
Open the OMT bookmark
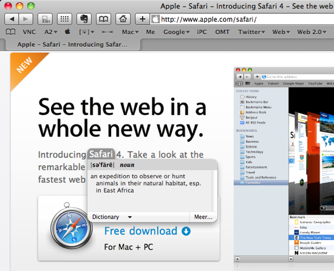pos(222,32)
